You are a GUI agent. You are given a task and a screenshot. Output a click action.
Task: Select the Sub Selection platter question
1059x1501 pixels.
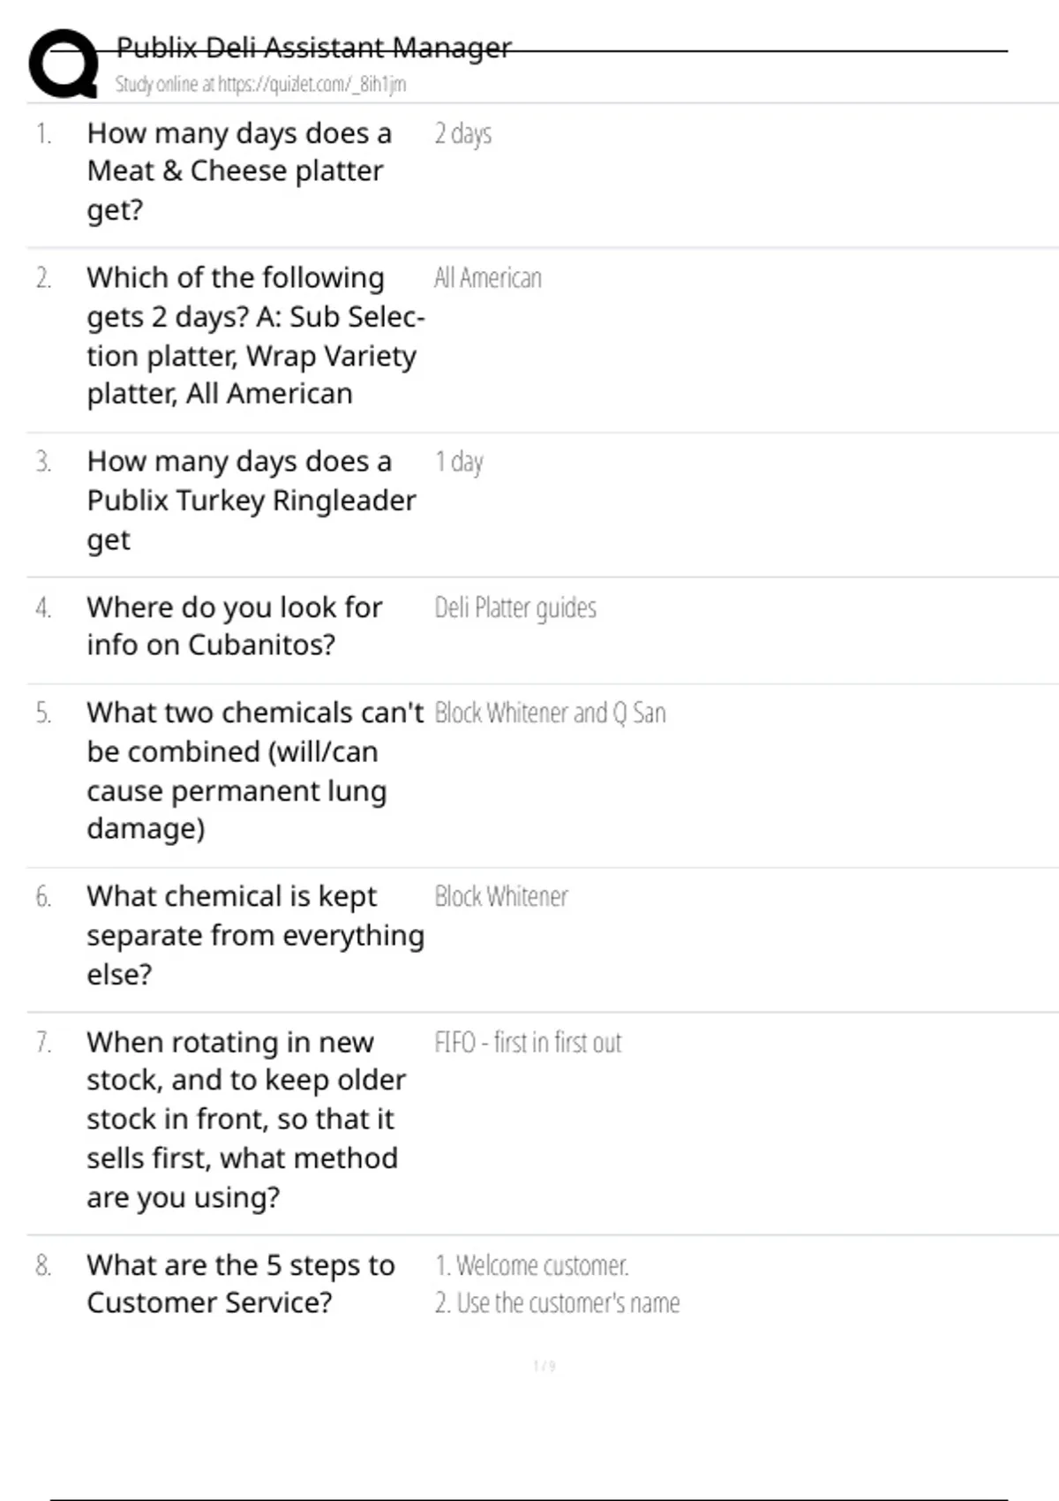click(254, 336)
